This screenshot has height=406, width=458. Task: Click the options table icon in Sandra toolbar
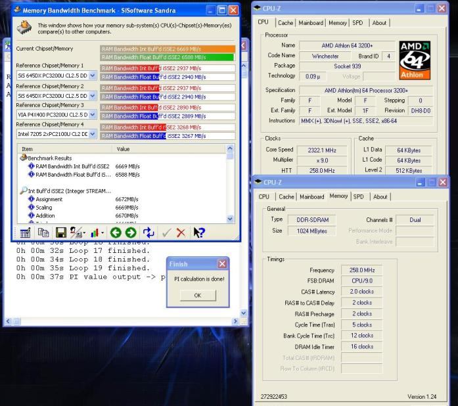pyautogui.click(x=25, y=233)
